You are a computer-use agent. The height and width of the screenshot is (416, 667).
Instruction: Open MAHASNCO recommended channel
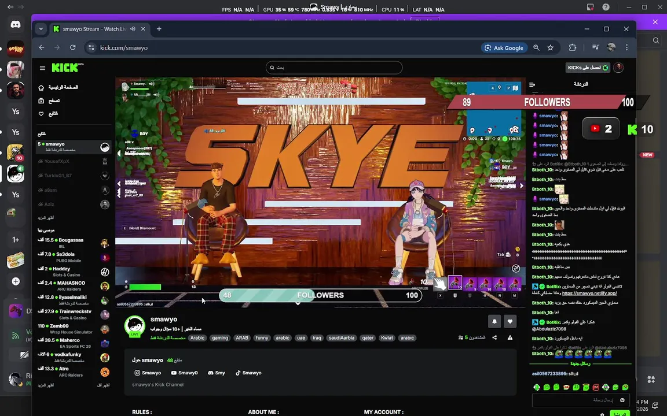click(74, 285)
